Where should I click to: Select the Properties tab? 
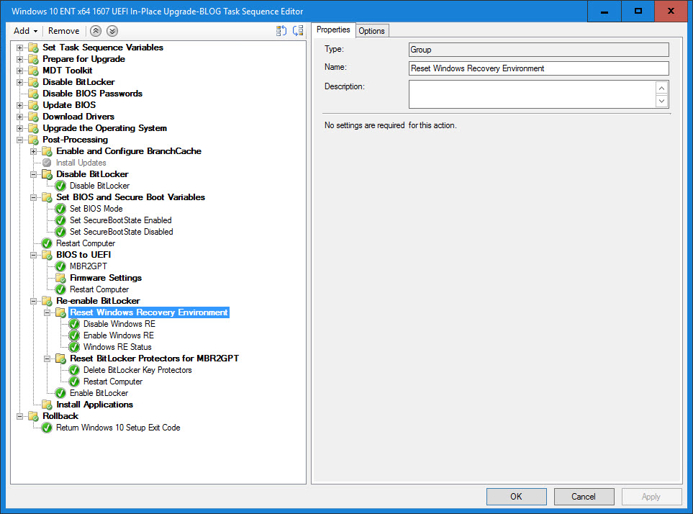pyautogui.click(x=333, y=30)
